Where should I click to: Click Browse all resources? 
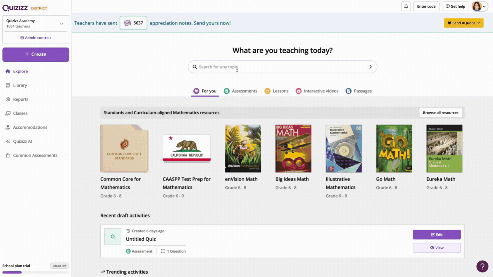(x=441, y=112)
